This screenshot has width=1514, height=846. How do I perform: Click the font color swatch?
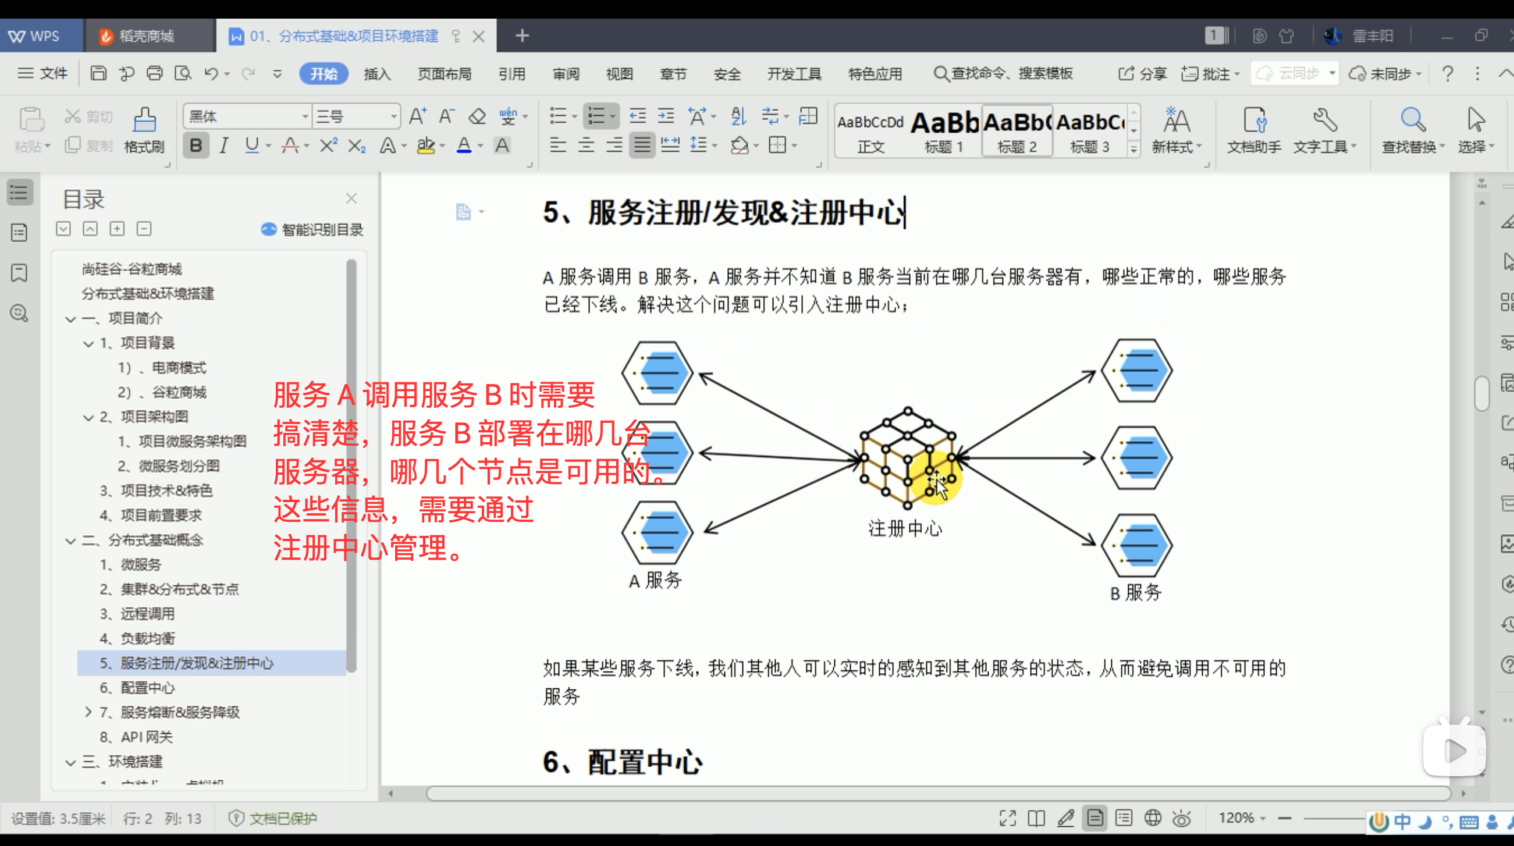click(464, 145)
